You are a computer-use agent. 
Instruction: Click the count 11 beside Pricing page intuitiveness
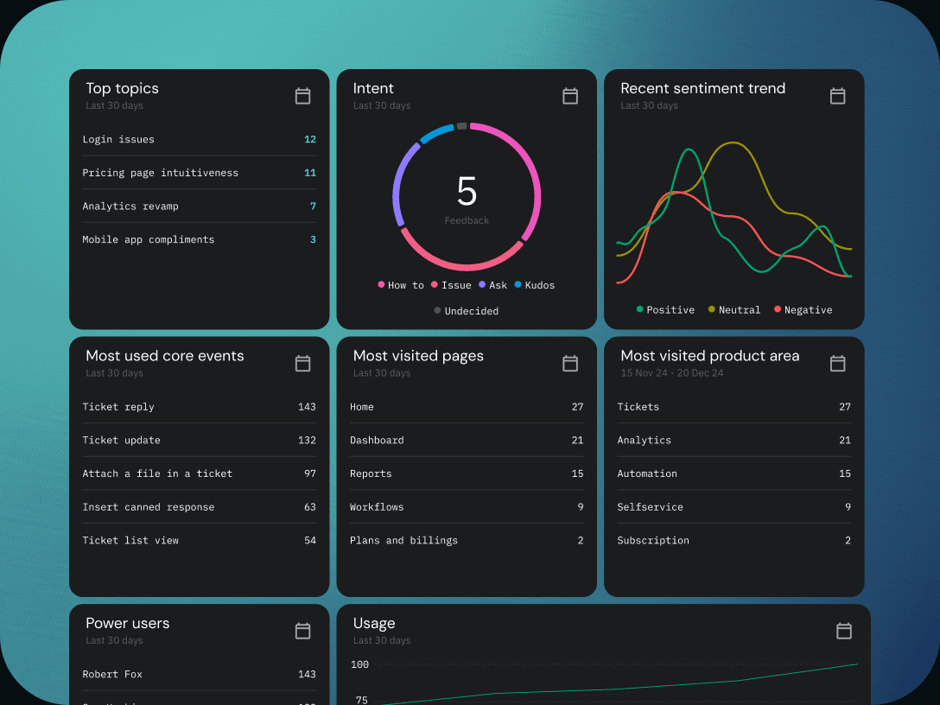310,173
